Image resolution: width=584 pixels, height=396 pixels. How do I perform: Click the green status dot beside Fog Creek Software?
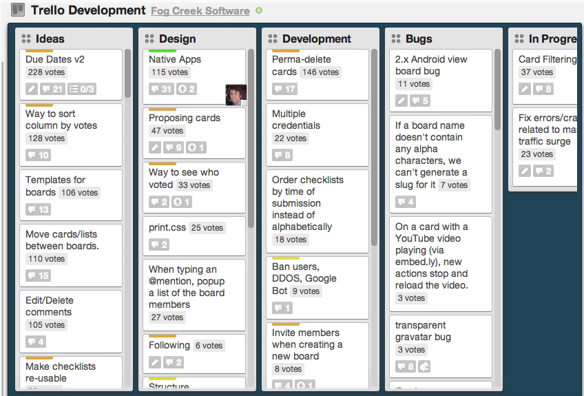(x=259, y=10)
